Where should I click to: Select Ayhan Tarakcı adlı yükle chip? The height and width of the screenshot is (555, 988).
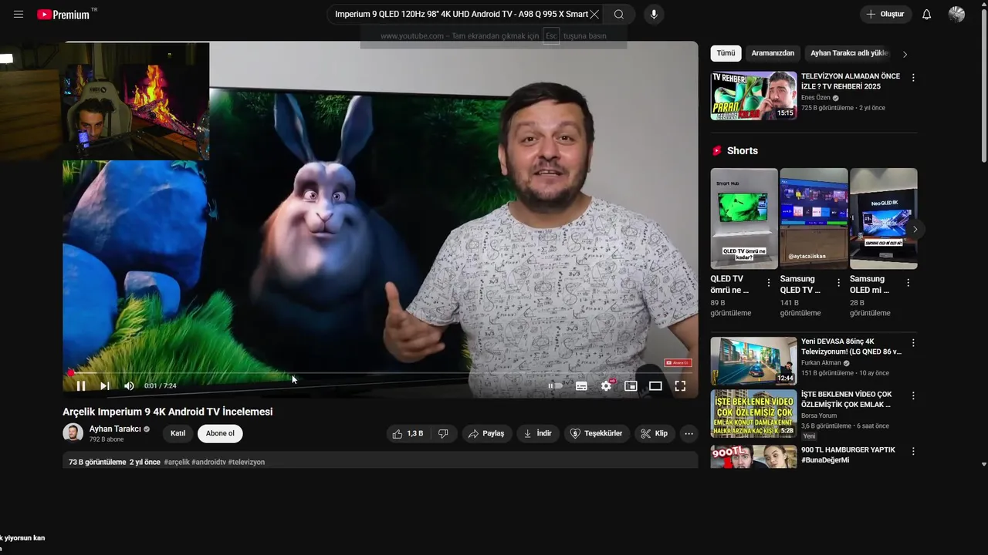pos(849,53)
